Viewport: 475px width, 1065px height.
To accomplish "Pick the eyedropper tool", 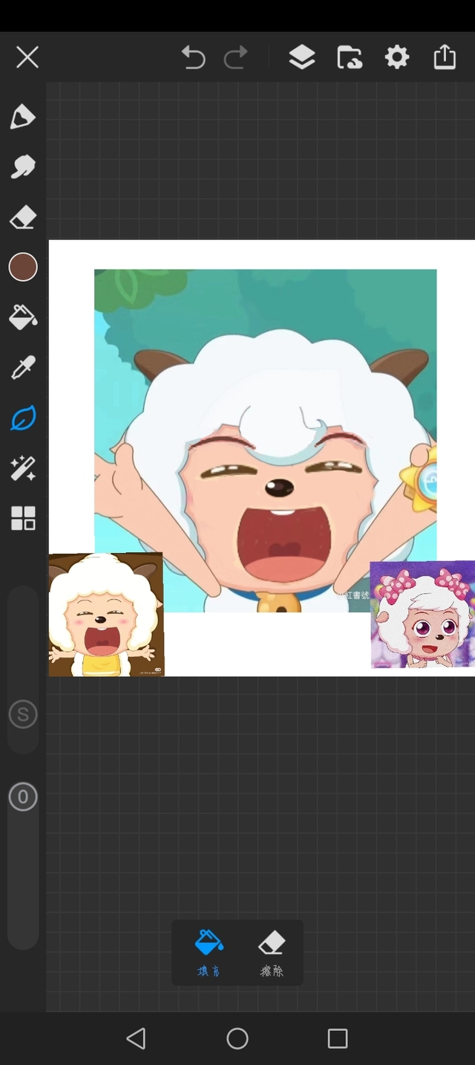I will click(23, 368).
